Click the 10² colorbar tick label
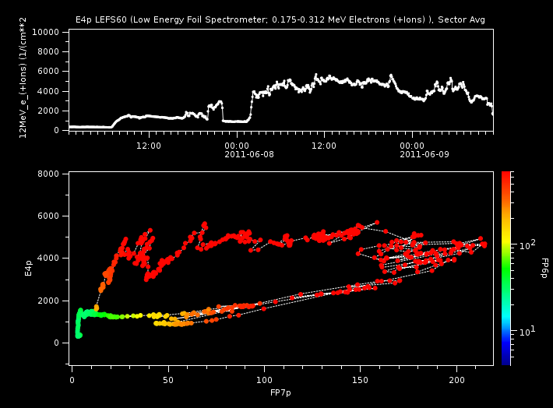 pyautogui.click(x=529, y=244)
